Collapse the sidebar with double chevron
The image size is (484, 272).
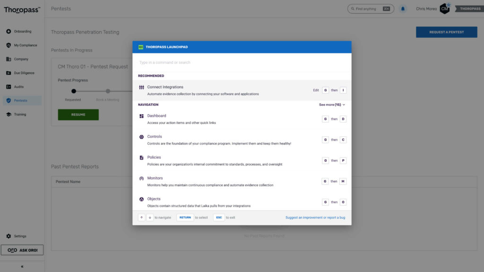click(22, 266)
